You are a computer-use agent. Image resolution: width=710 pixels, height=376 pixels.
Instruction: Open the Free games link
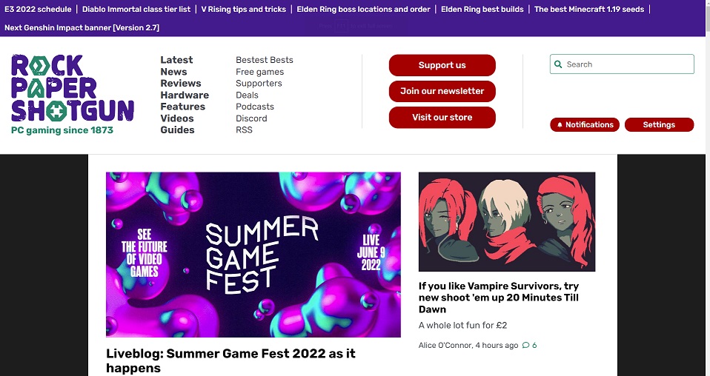[259, 72]
